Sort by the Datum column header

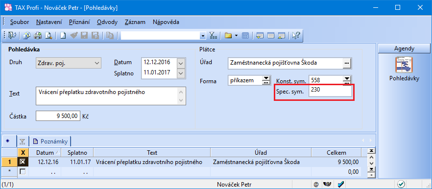tap(45, 153)
